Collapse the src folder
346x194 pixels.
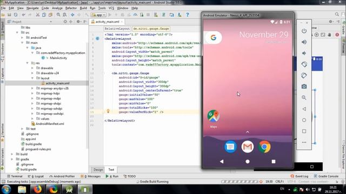tap(17, 32)
